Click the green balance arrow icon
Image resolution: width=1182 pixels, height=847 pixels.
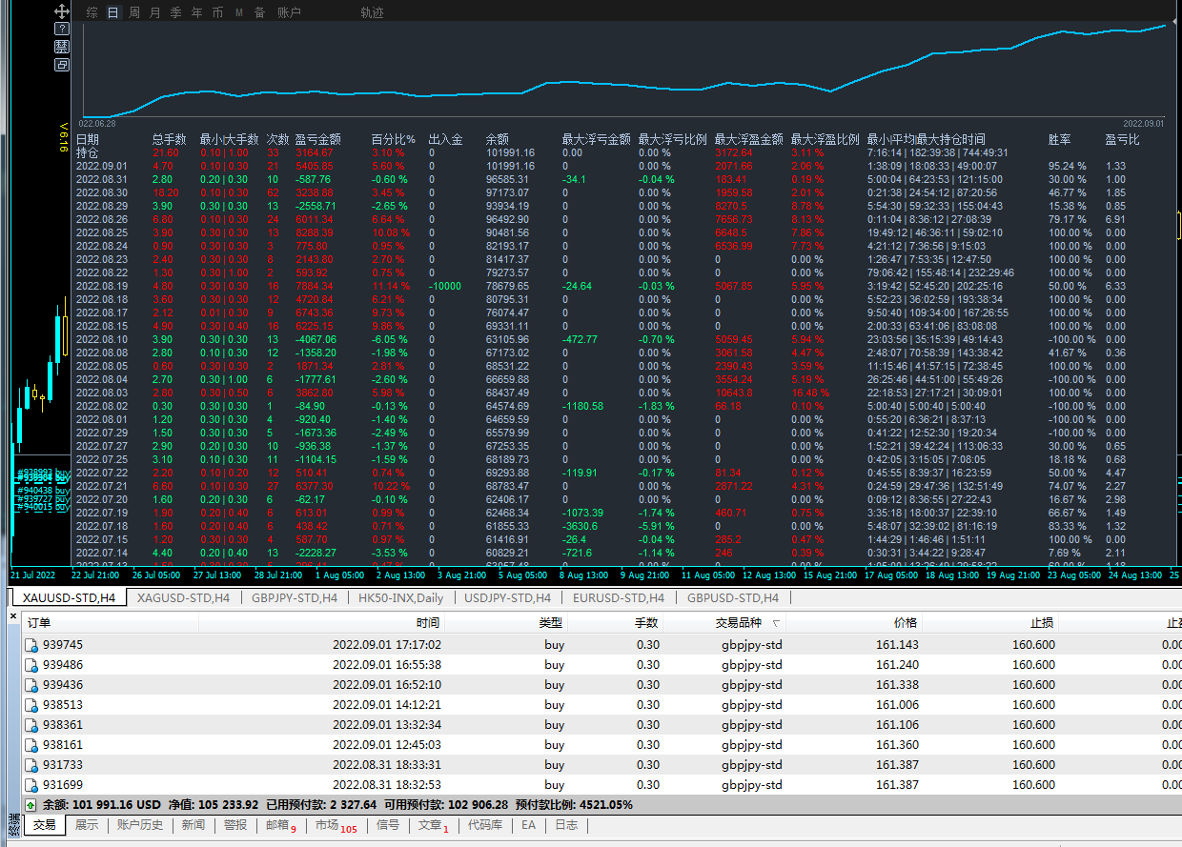point(31,804)
